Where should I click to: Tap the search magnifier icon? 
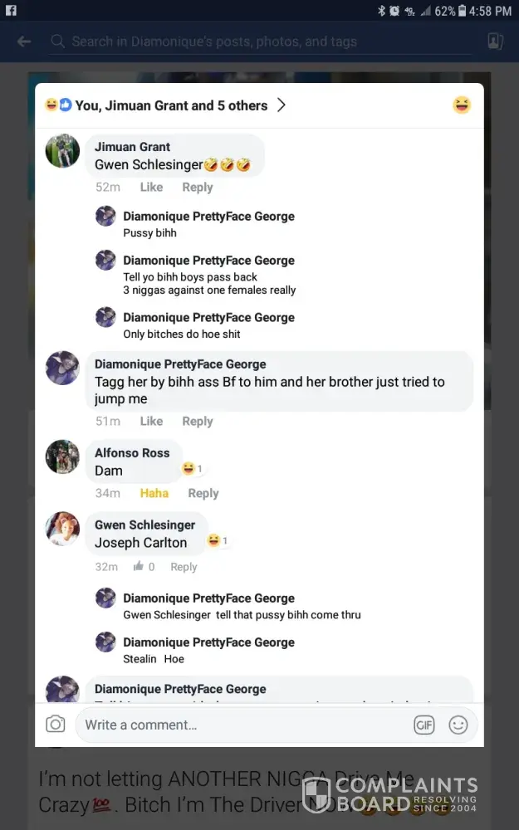pos(57,41)
